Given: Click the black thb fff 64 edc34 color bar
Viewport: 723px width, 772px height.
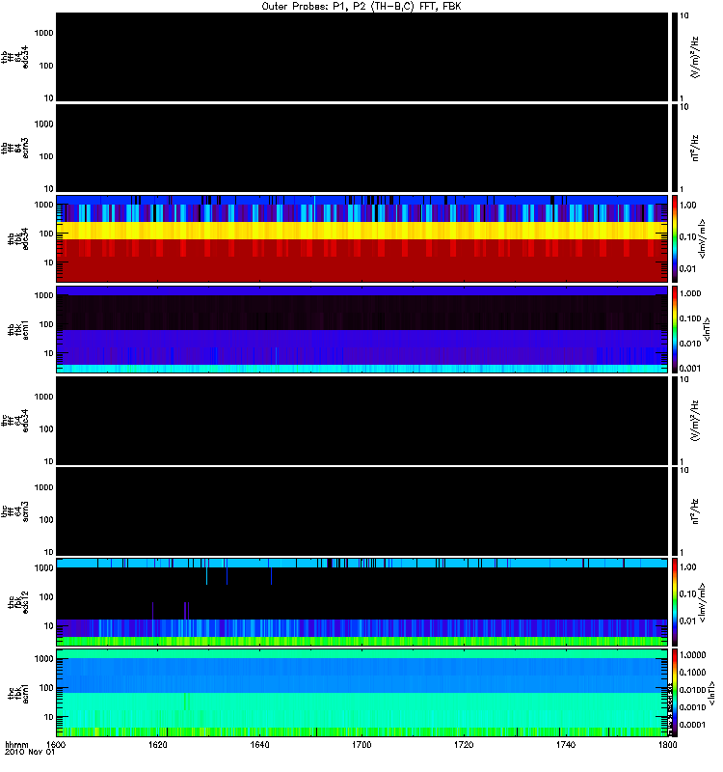Looking at the screenshot, I should point(675,57).
